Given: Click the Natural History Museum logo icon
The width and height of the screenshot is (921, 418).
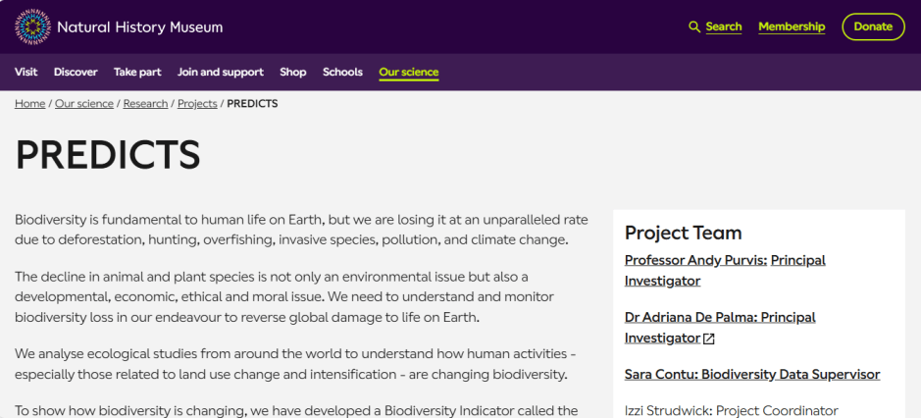Looking at the screenshot, I should pos(32,26).
